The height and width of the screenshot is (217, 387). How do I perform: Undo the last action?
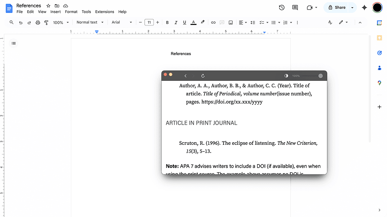click(21, 22)
